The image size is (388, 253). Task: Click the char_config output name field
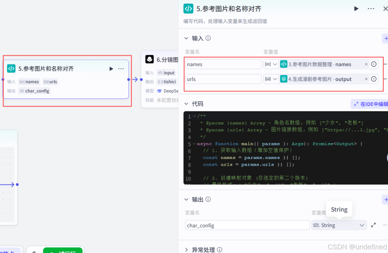pyautogui.click(x=247, y=225)
